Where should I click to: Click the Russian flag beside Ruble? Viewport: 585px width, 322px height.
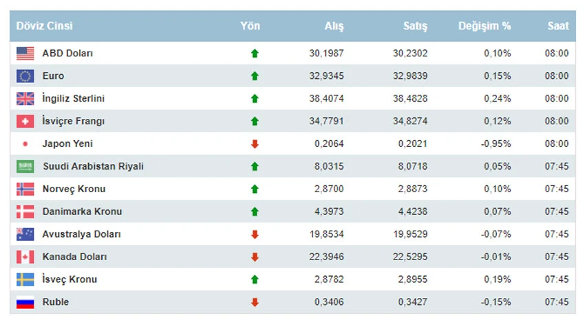click(x=25, y=303)
